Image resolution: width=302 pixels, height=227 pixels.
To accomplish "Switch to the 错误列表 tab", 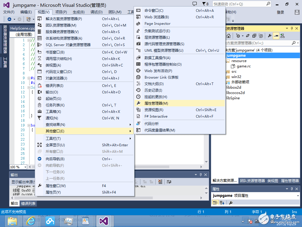I will coord(28,203).
